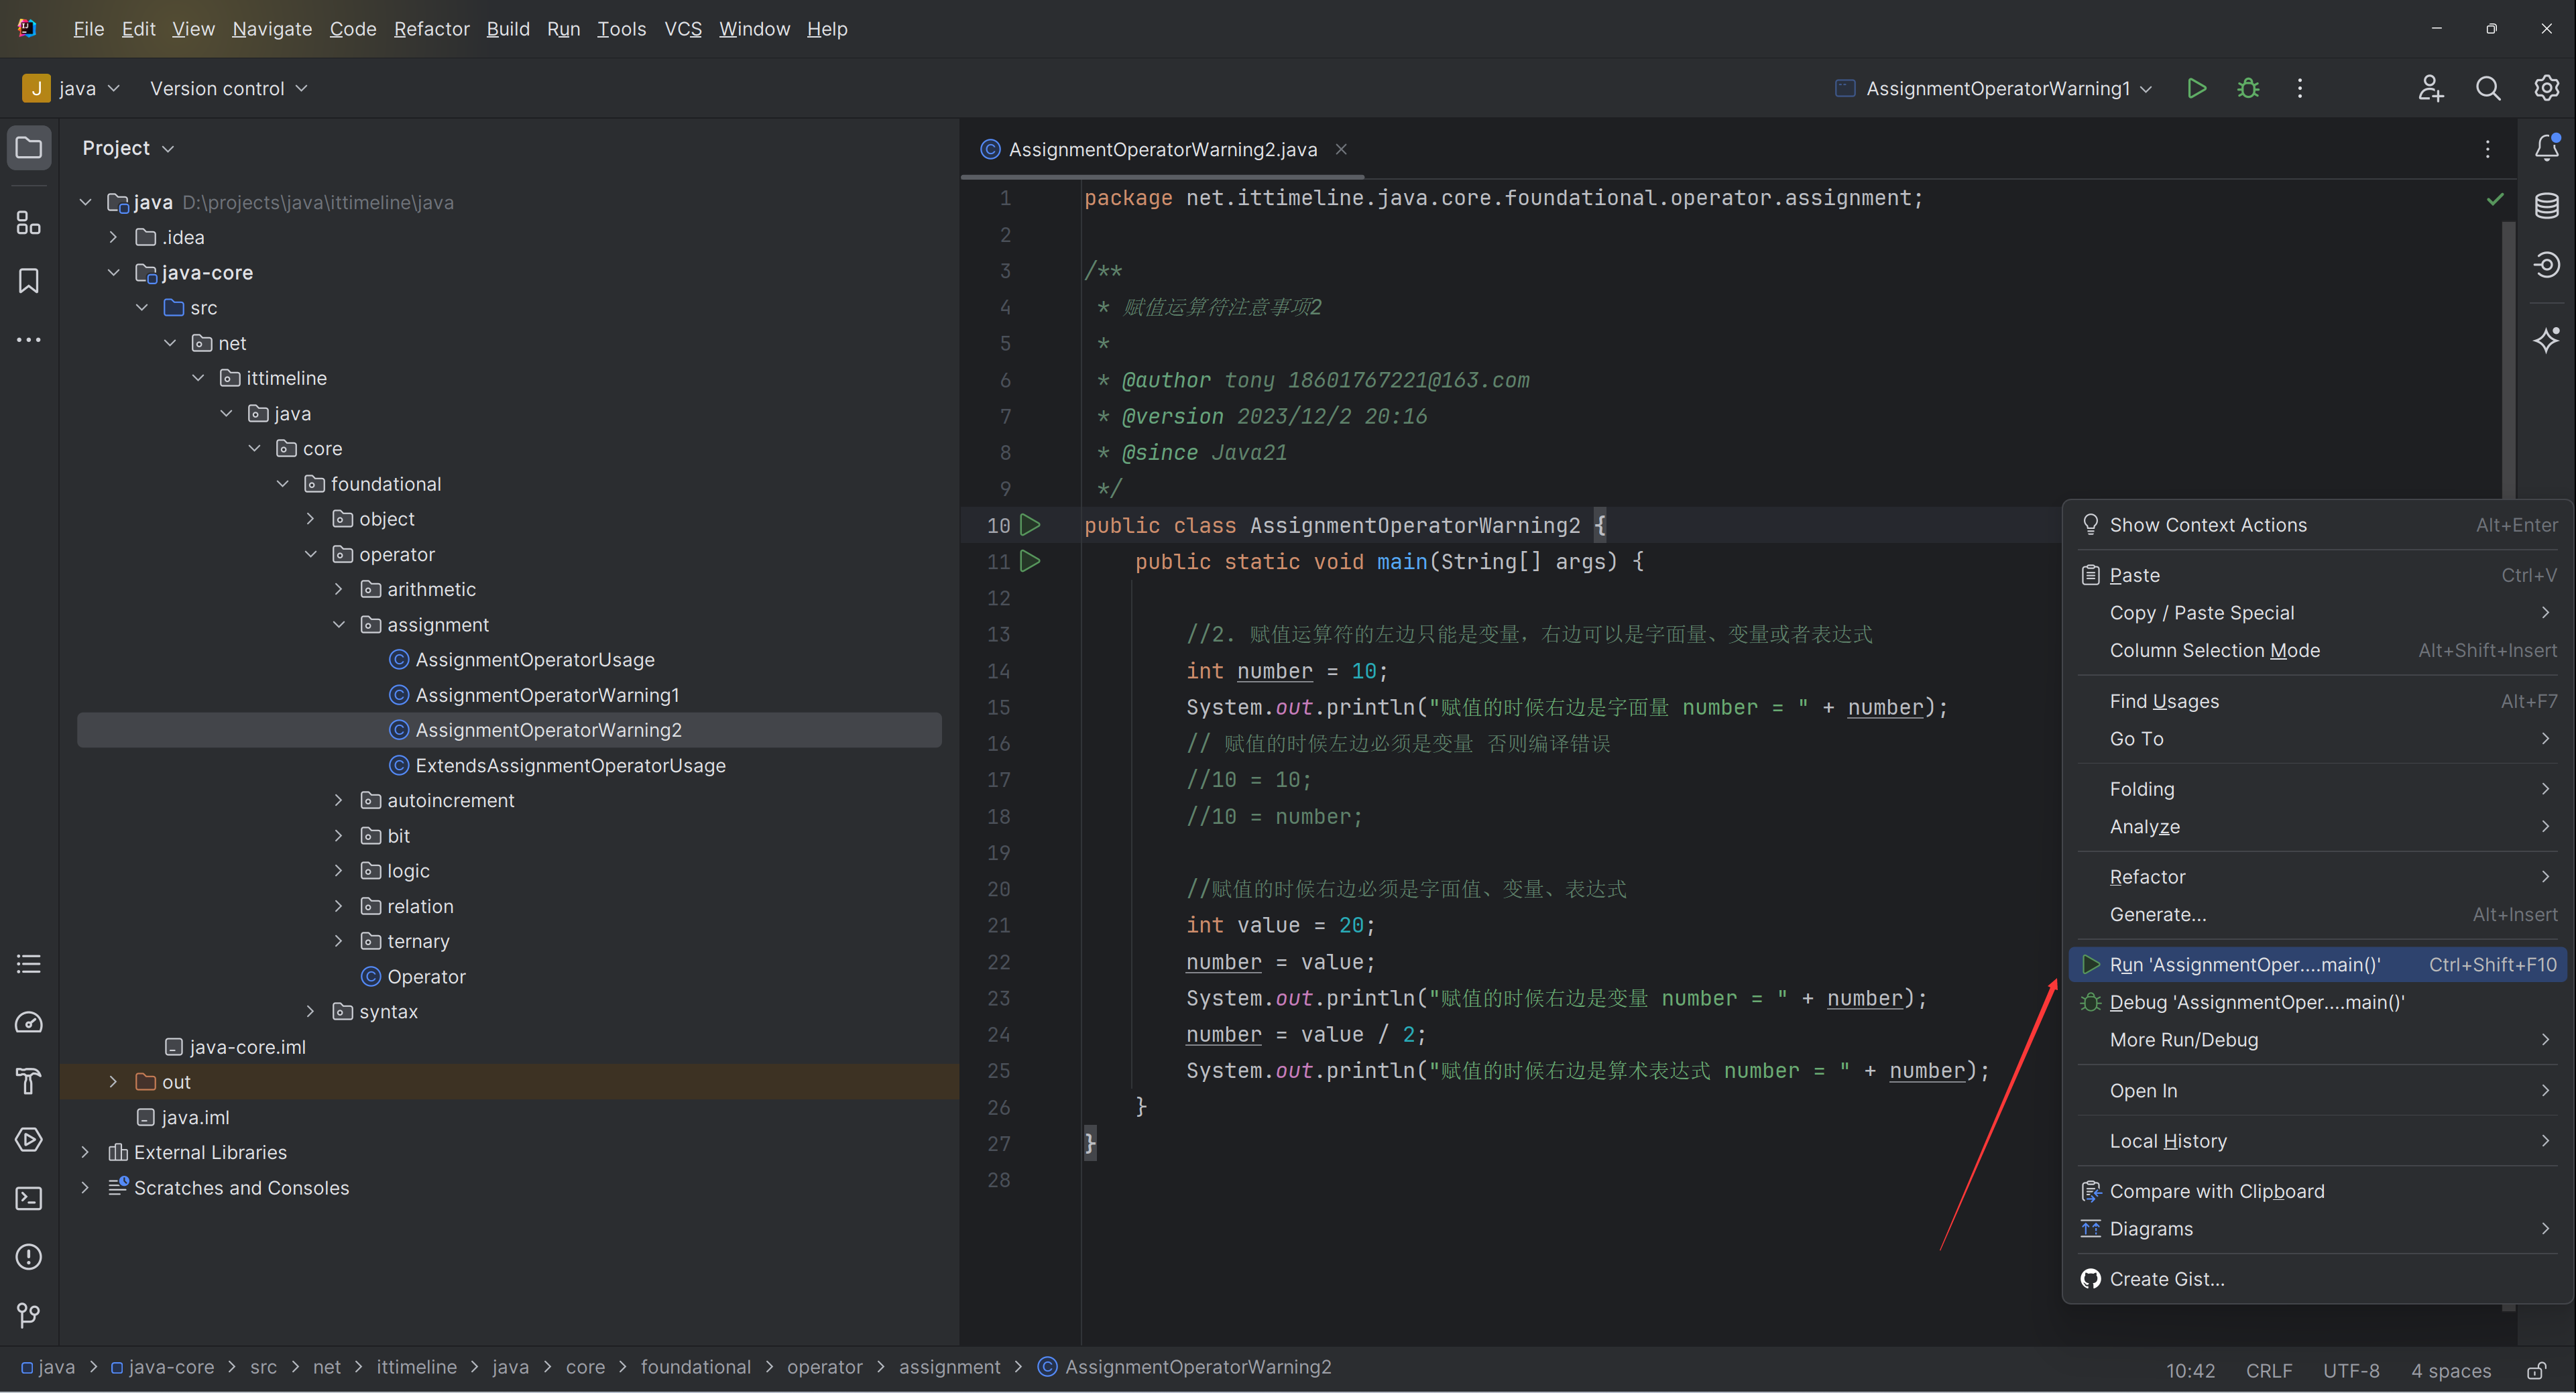Choose Generate... in context menu
The height and width of the screenshot is (1393, 2576).
pos(2318,914)
